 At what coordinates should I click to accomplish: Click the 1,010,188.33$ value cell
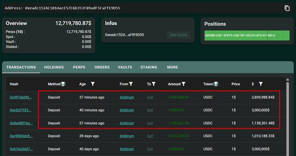(263, 136)
